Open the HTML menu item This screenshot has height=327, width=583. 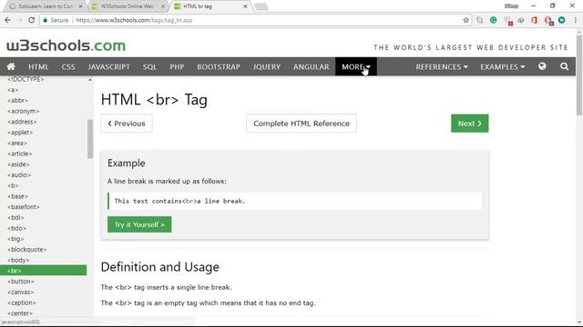tap(38, 66)
